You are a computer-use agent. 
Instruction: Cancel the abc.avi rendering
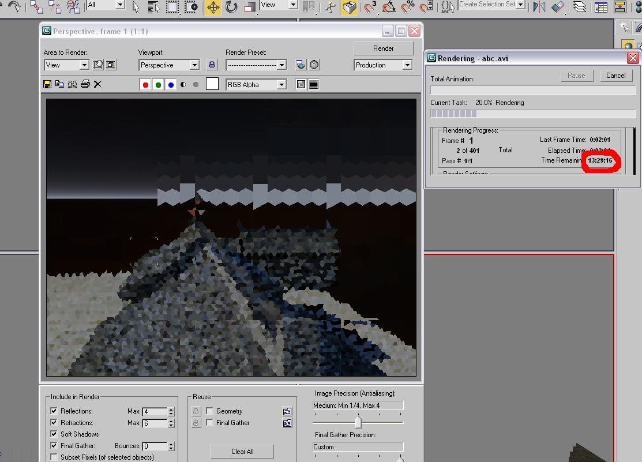point(615,76)
